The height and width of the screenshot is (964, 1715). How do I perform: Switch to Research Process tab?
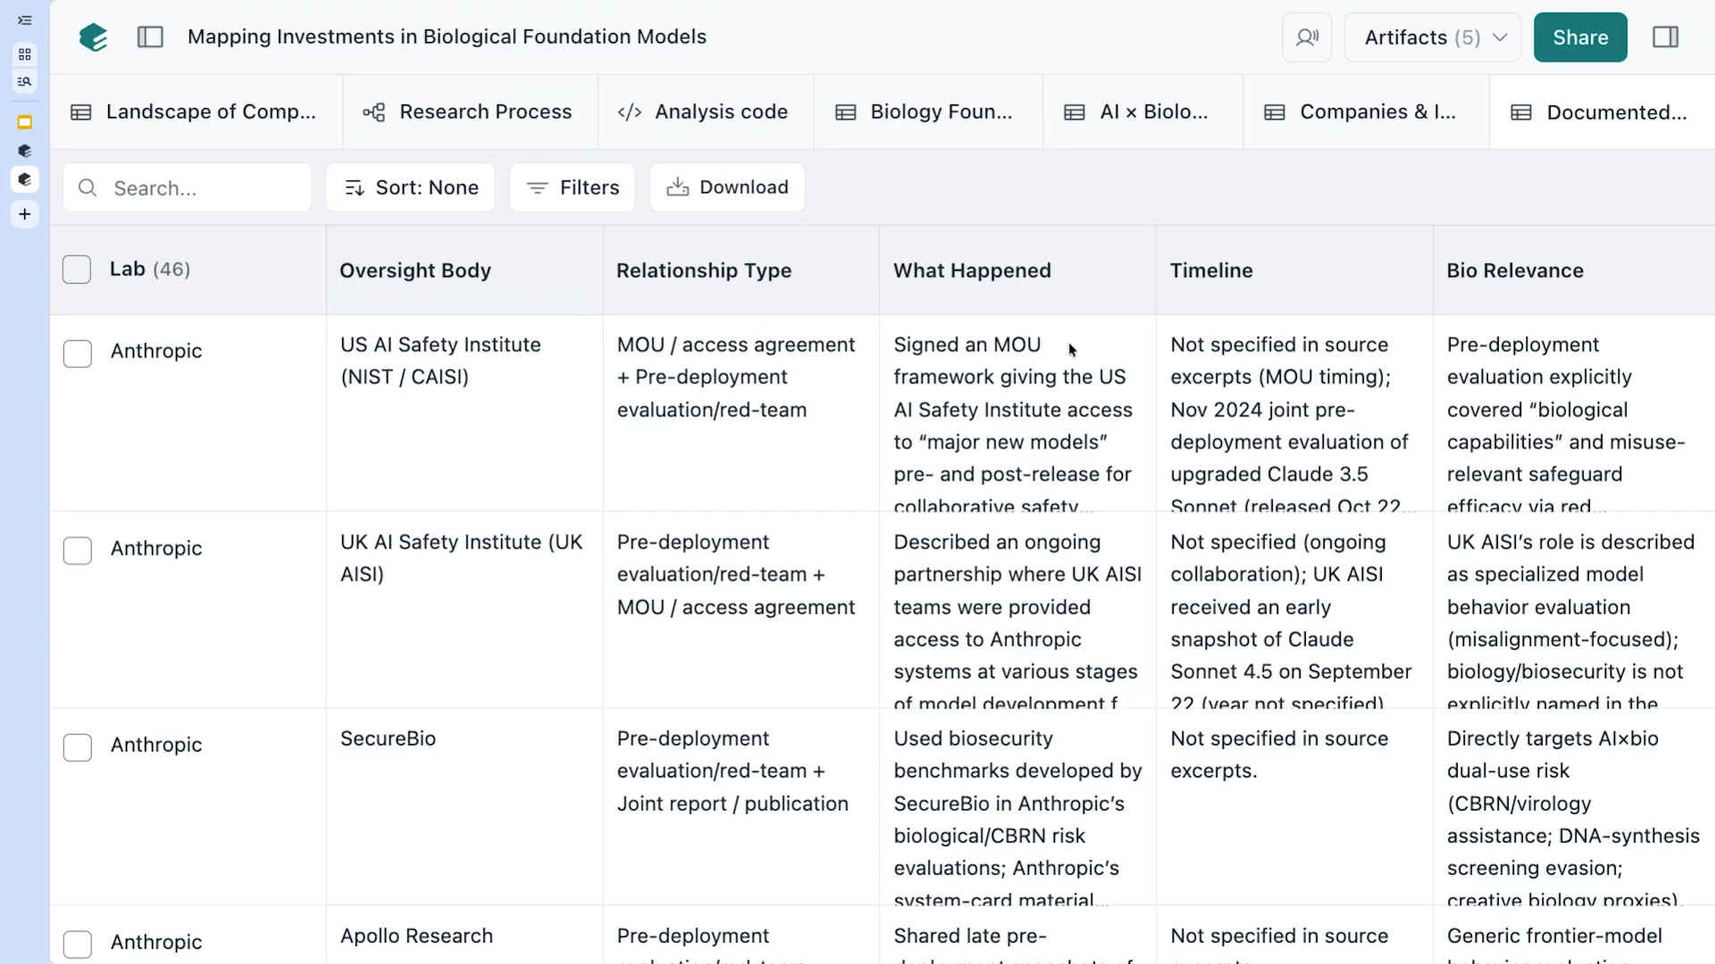(x=471, y=112)
